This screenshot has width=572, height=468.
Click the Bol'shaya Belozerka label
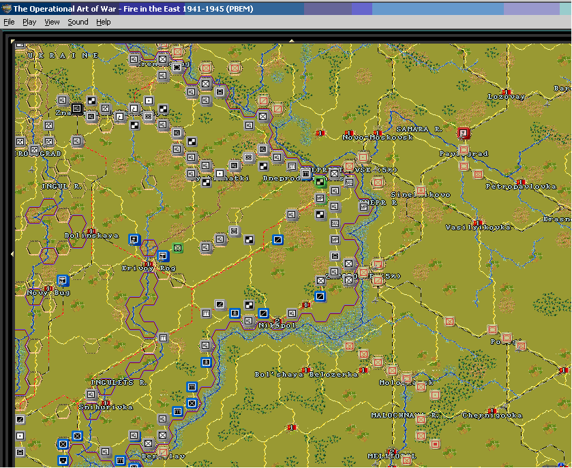(x=306, y=374)
